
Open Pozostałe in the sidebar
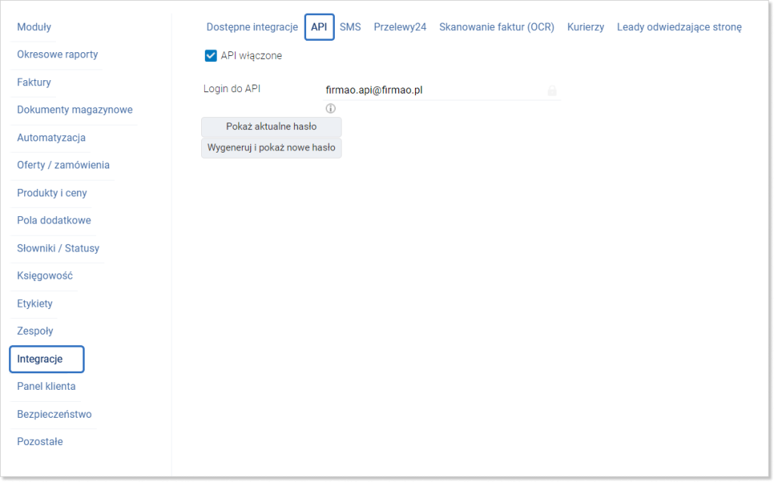[x=40, y=441]
